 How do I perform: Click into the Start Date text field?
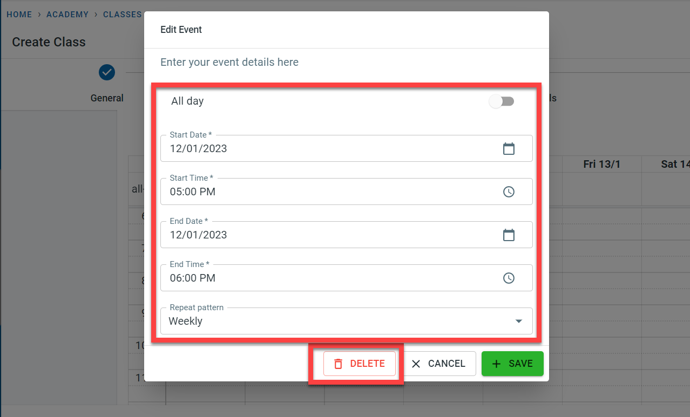pos(324,149)
